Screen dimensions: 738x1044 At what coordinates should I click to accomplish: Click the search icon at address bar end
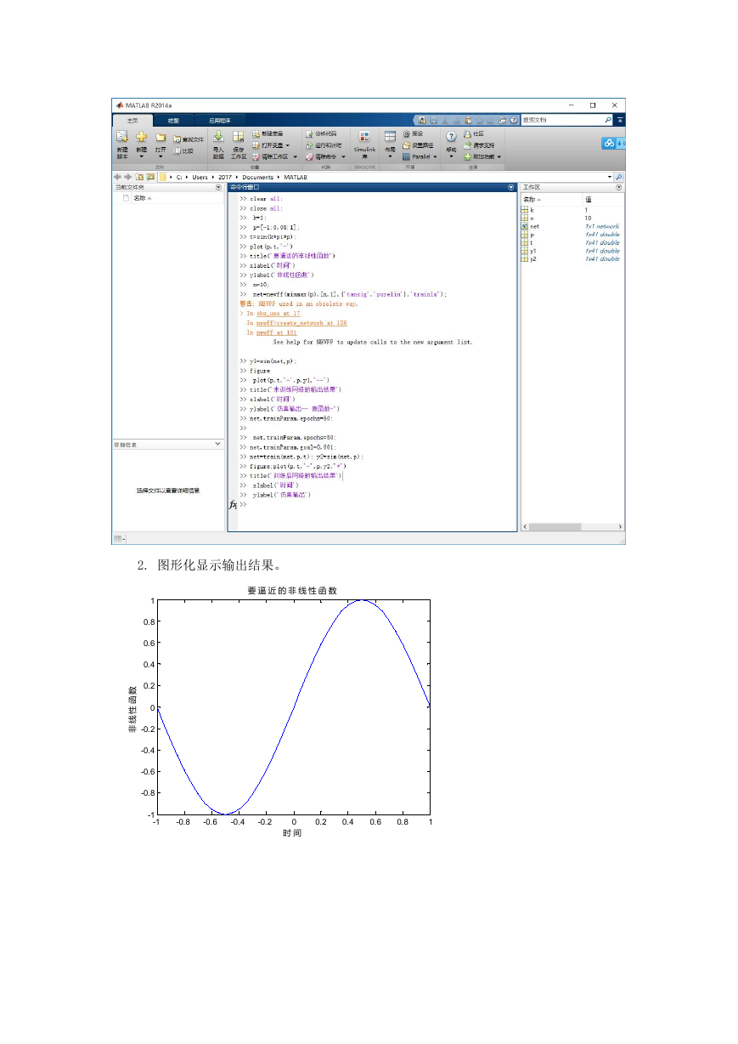click(619, 177)
